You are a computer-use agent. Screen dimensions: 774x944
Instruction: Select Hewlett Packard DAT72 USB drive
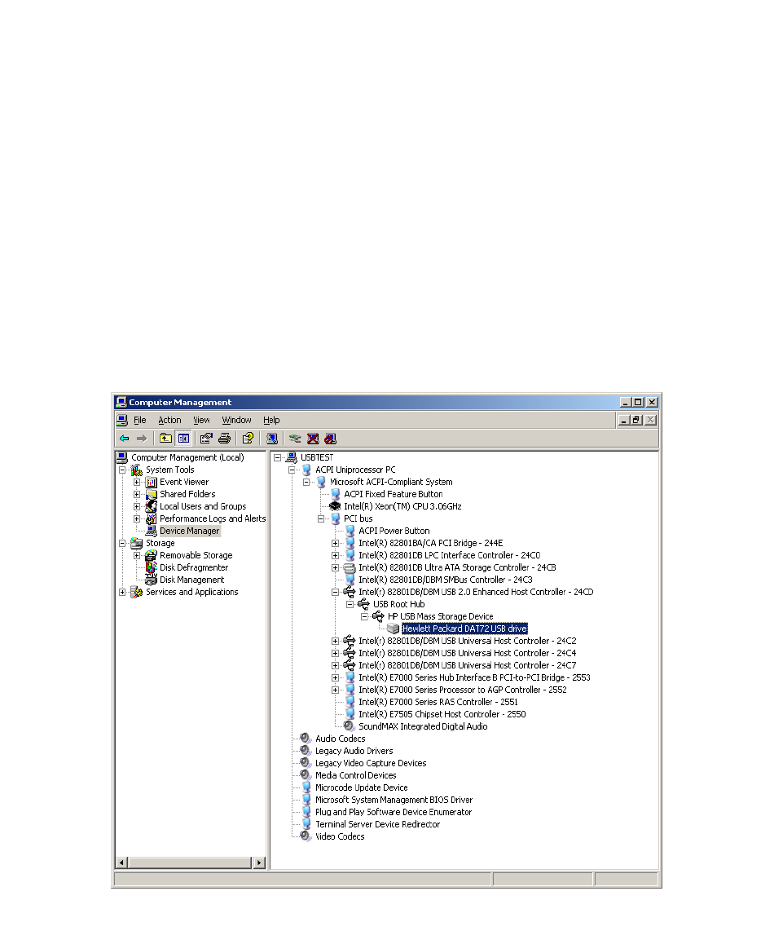click(464, 629)
